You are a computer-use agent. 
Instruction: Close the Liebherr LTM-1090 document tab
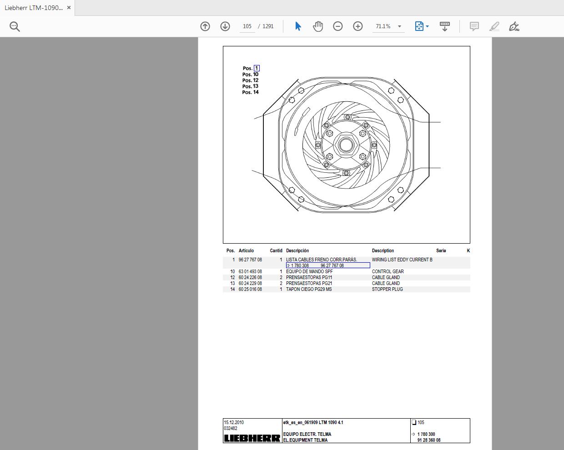pos(69,8)
